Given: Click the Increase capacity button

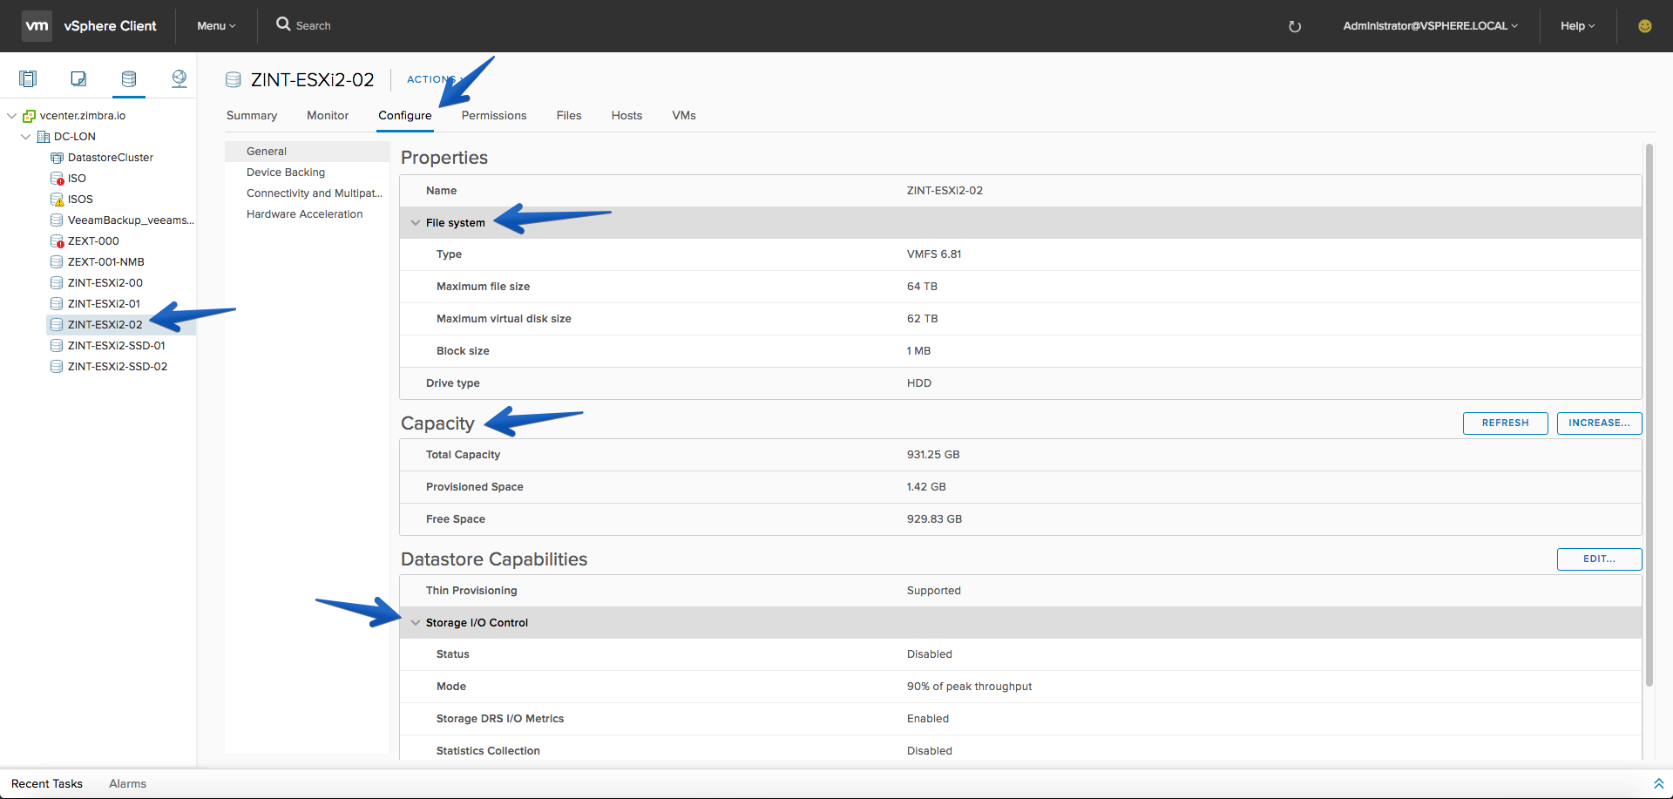Looking at the screenshot, I should click(x=1599, y=423).
